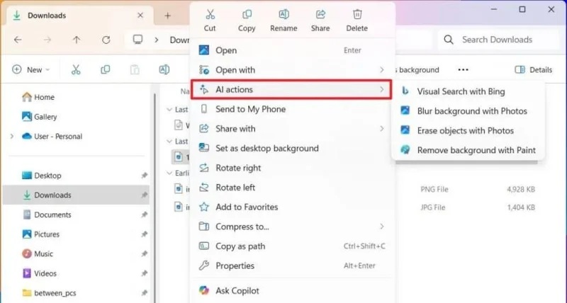Open between_pcs folder in sidebar
The image size is (567, 303).
[x=49, y=293]
